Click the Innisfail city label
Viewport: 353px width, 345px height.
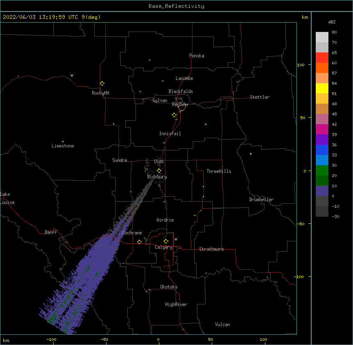tap(170, 134)
